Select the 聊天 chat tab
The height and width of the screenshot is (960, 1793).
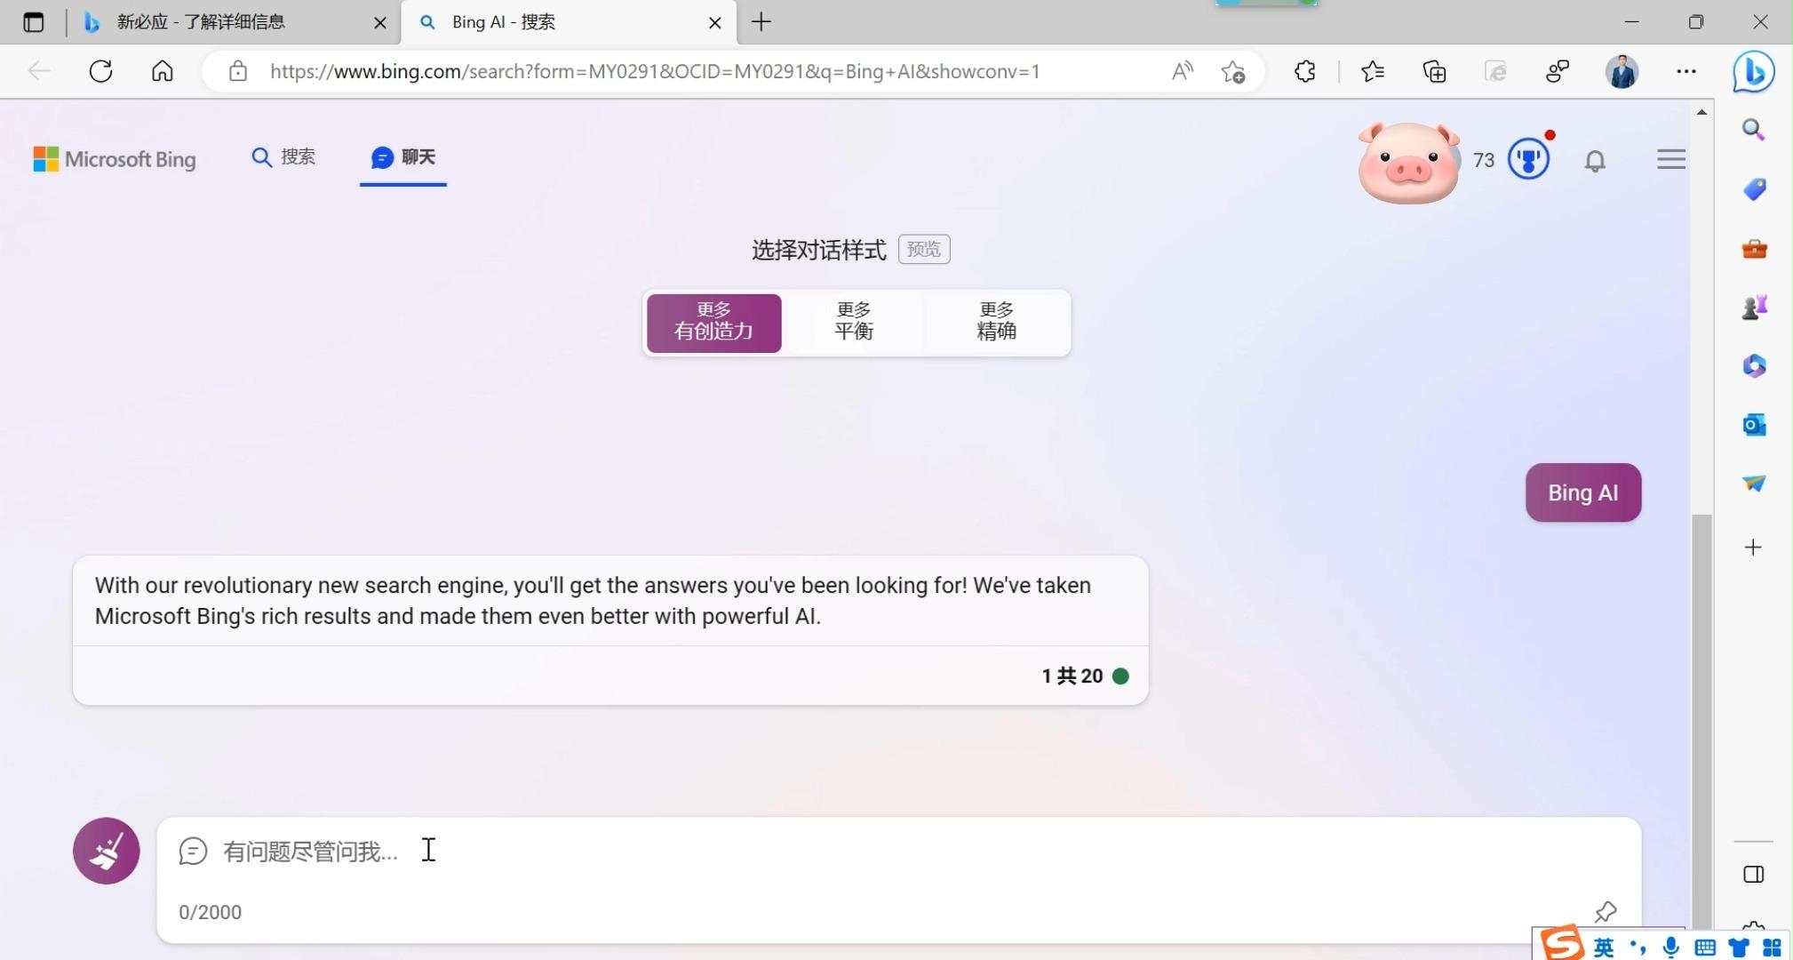(403, 157)
